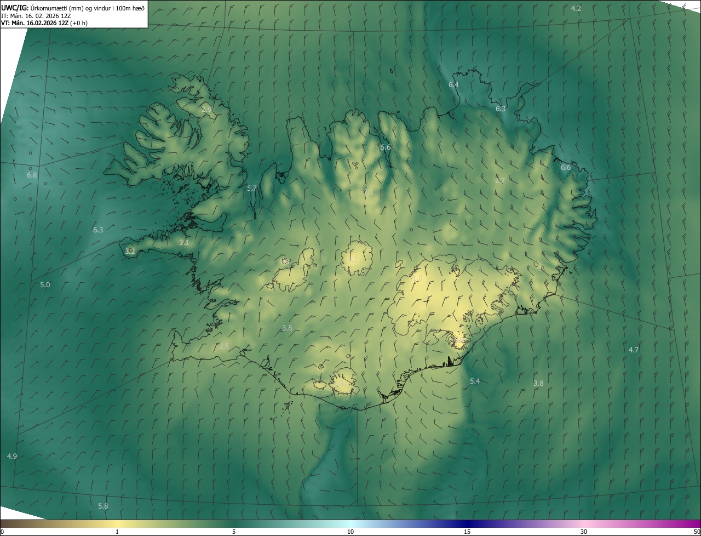Click the 5.6 value on the map
Viewport: 701px width, 536px height.
pyautogui.click(x=386, y=147)
